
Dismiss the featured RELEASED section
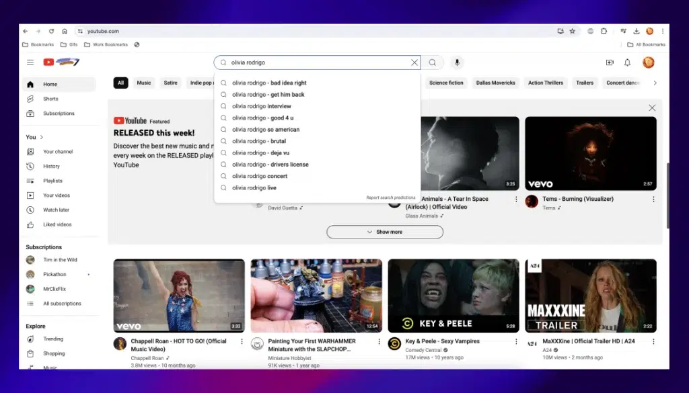coord(652,108)
